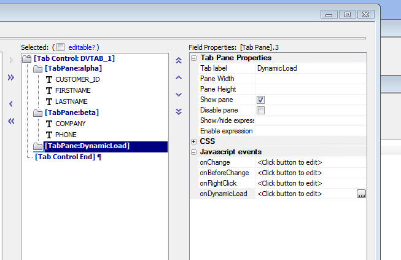Click the T icon next to PHONE

click(x=49, y=135)
